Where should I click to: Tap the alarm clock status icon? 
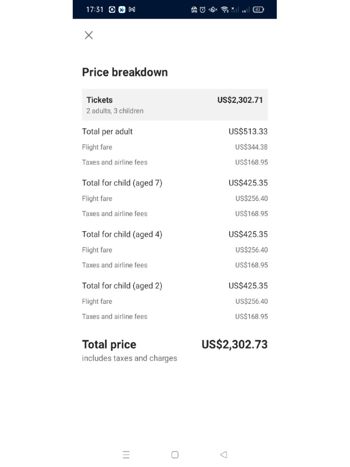[202, 10]
